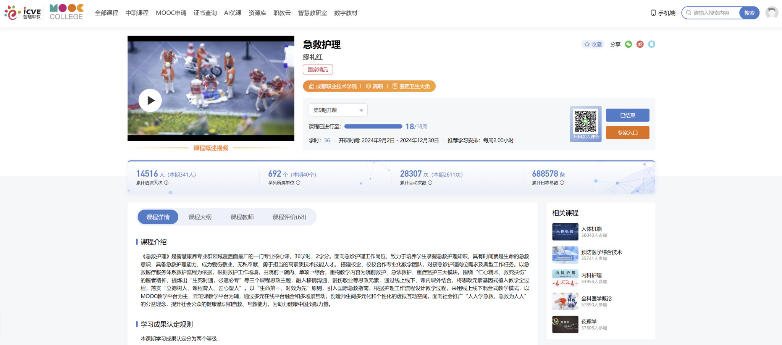This screenshot has height=345, width=782.
Task: Open related course thumbnail 内科护理
Action: 565,278
